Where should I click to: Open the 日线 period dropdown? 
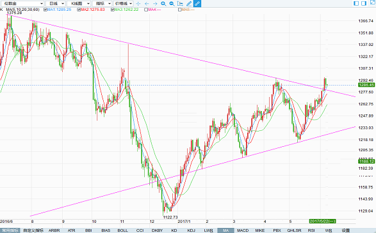56,4
